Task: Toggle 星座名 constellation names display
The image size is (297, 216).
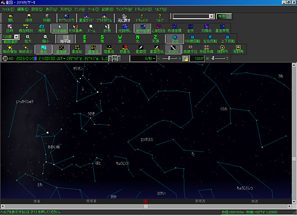Action: [93, 49]
